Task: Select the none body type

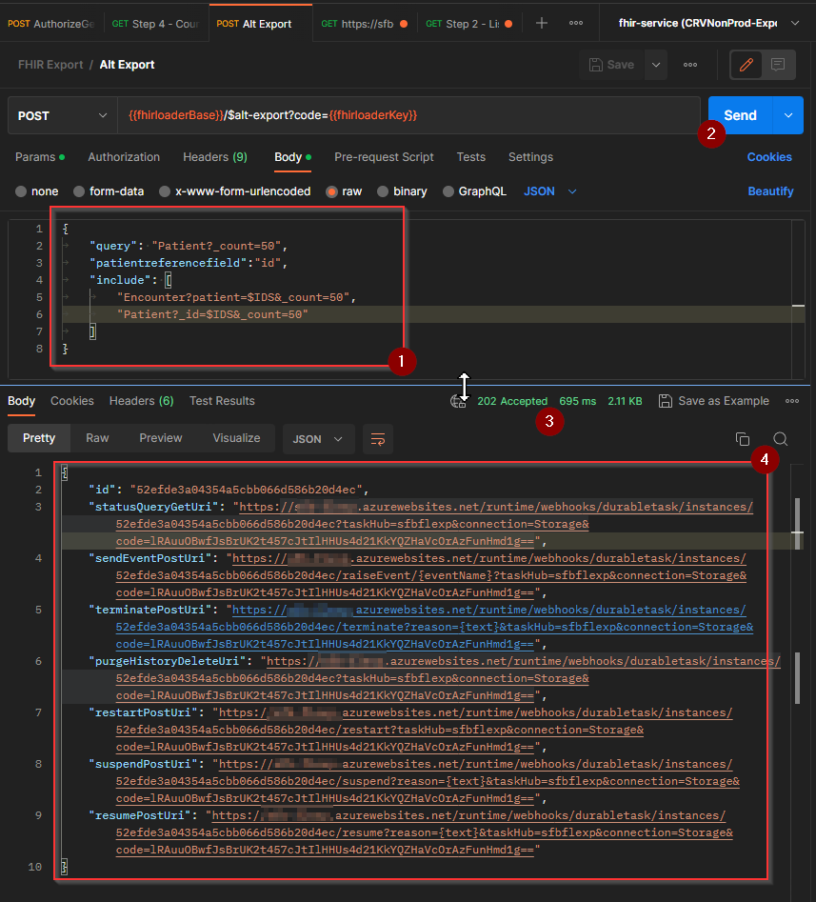Action: [37, 191]
